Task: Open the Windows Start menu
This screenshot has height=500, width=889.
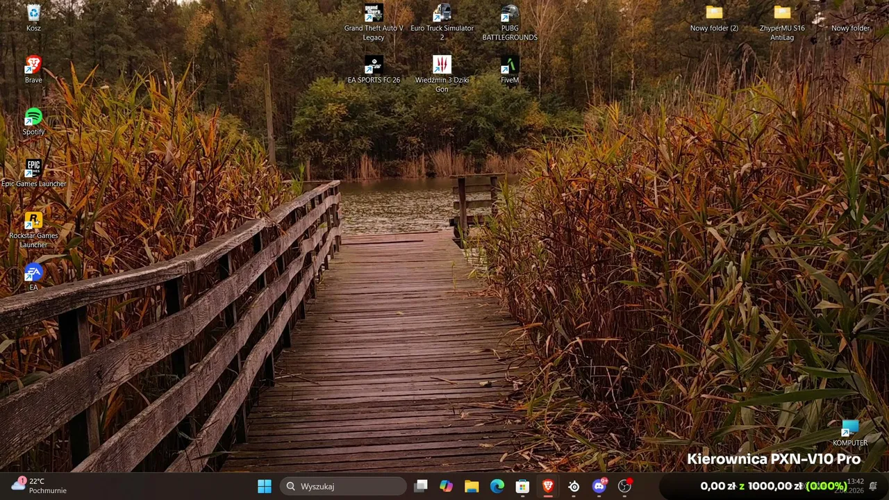Action: click(265, 486)
